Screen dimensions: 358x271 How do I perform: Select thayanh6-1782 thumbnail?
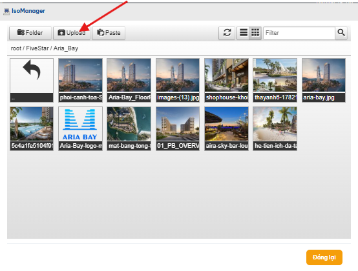(275, 80)
